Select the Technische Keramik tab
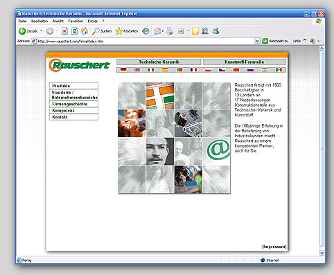This screenshot has height=275, width=334. tap(159, 62)
